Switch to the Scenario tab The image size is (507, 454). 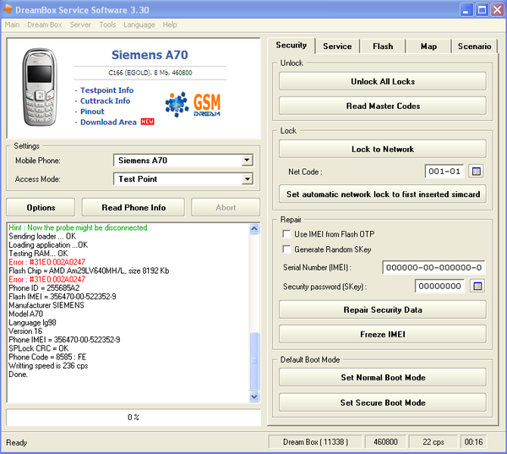473,46
